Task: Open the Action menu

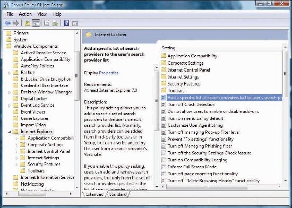Action: point(25,14)
